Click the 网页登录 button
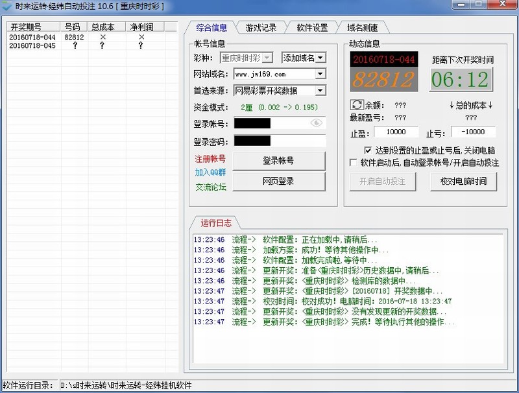The image size is (519, 393). [x=278, y=182]
